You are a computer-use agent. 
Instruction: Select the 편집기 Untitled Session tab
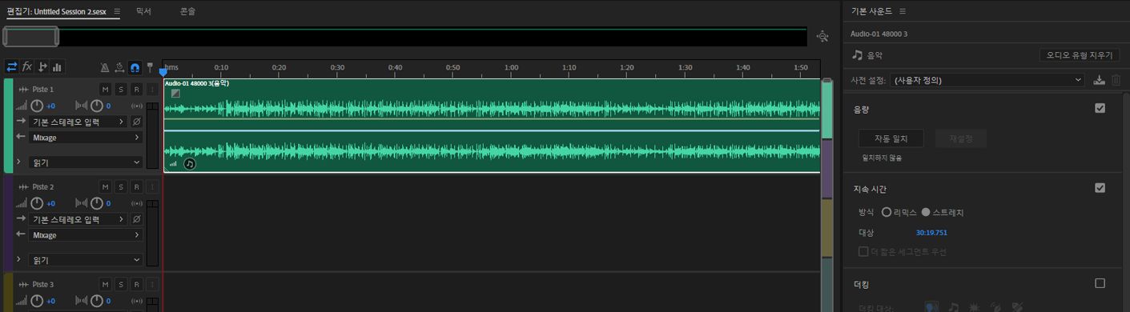tap(56, 12)
